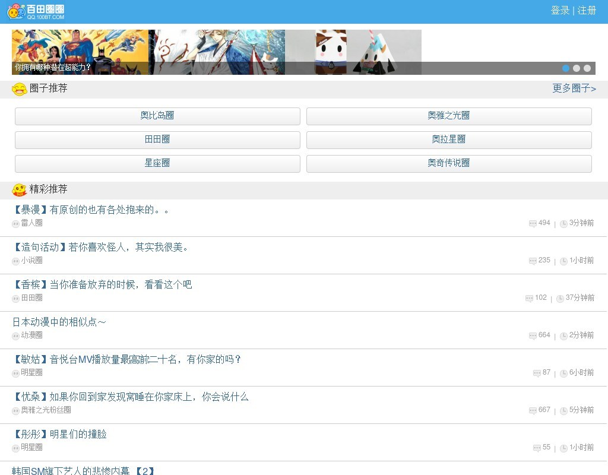608x475 pixels.
Task: Open the 星座圈 circle button
Action: (x=157, y=163)
